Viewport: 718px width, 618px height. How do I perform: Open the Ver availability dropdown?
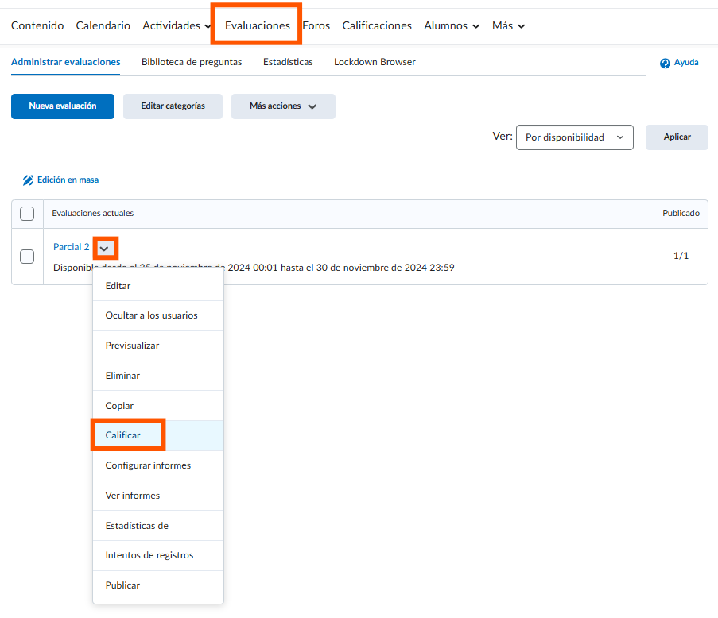click(574, 137)
